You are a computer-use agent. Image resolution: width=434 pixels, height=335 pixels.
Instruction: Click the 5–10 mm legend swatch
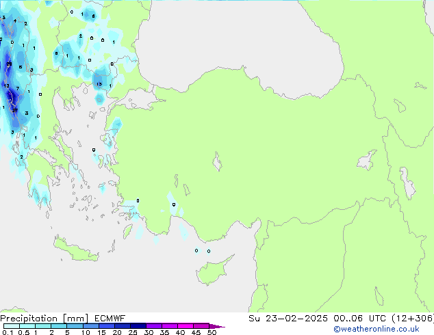pyautogui.click(x=75, y=326)
